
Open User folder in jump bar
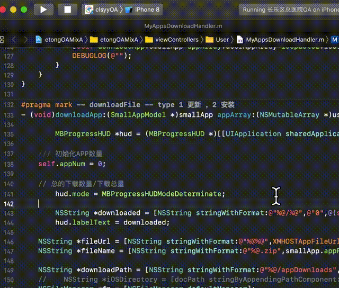pyautogui.click(x=217, y=40)
